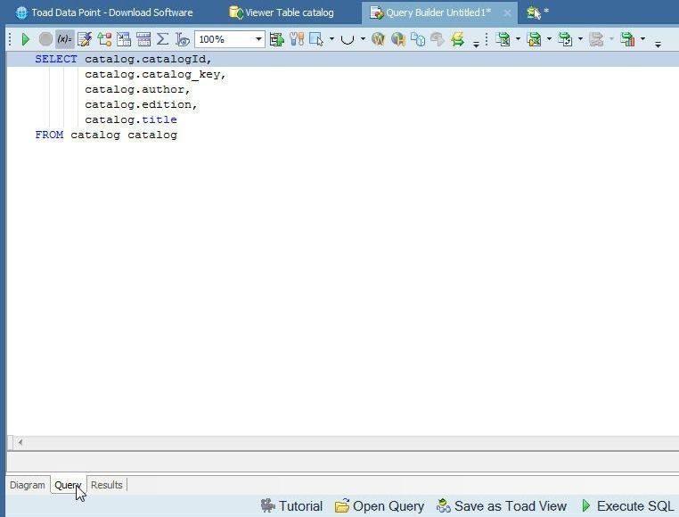Expand the selection tool dropdown arrow
Viewport: 679px width, 517px height.
coord(331,39)
